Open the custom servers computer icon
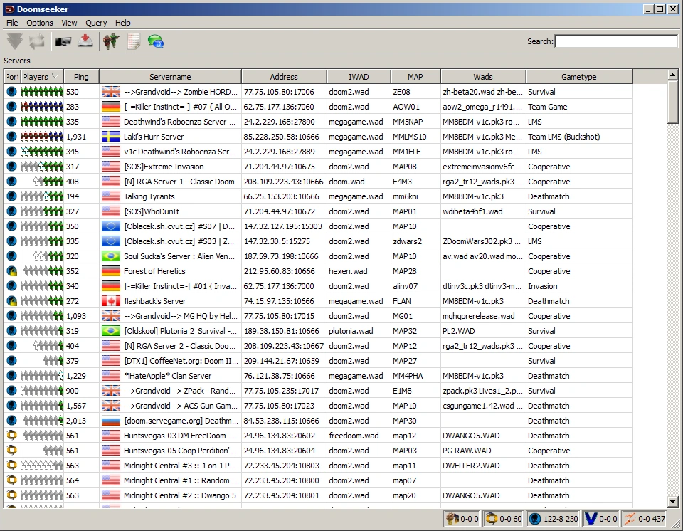The height and width of the screenshot is (531, 683). click(x=63, y=41)
